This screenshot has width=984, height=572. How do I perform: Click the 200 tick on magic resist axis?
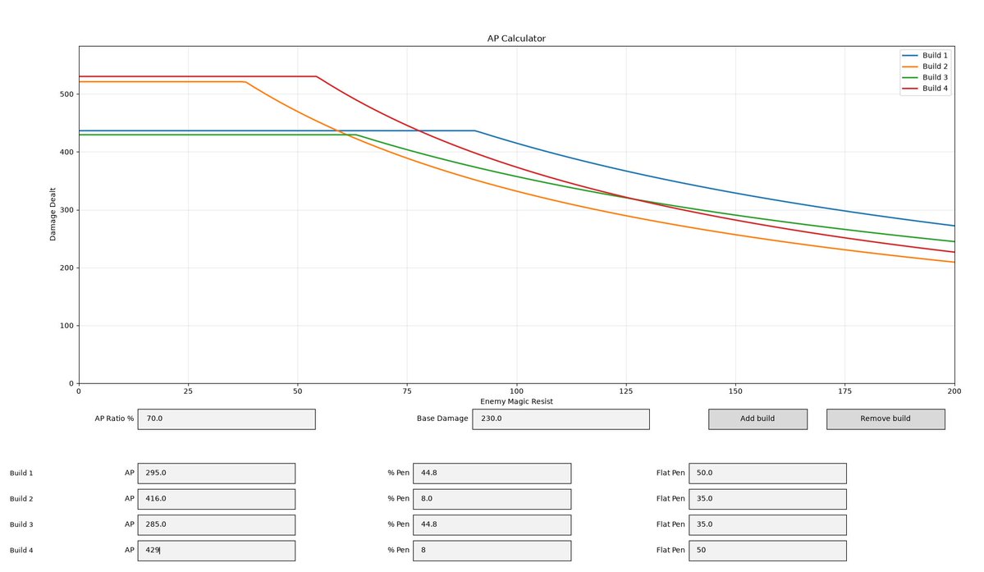click(x=954, y=391)
